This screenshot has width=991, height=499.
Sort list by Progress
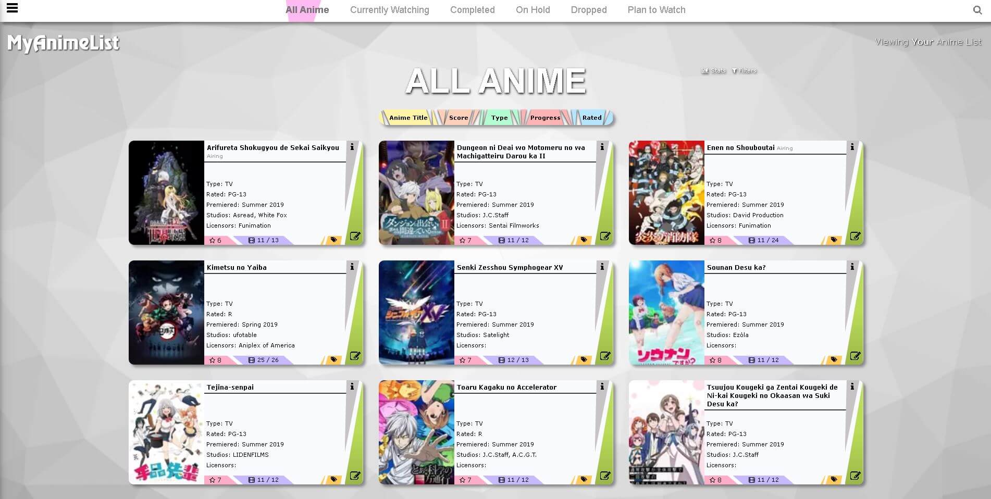point(546,118)
